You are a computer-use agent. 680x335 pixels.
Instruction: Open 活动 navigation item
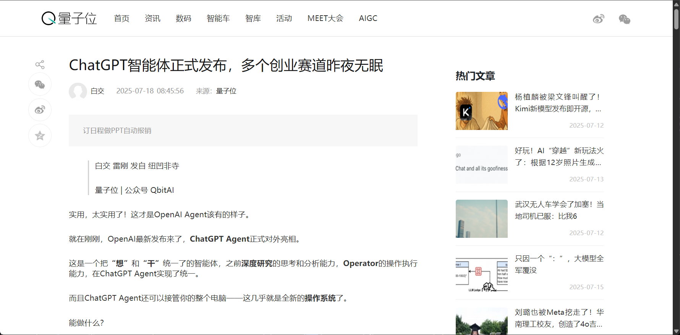[284, 18]
